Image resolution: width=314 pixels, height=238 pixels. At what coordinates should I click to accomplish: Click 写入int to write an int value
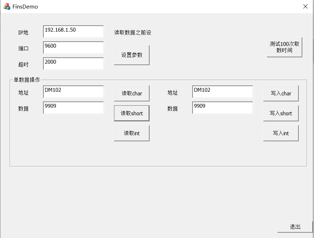tap(281, 133)
